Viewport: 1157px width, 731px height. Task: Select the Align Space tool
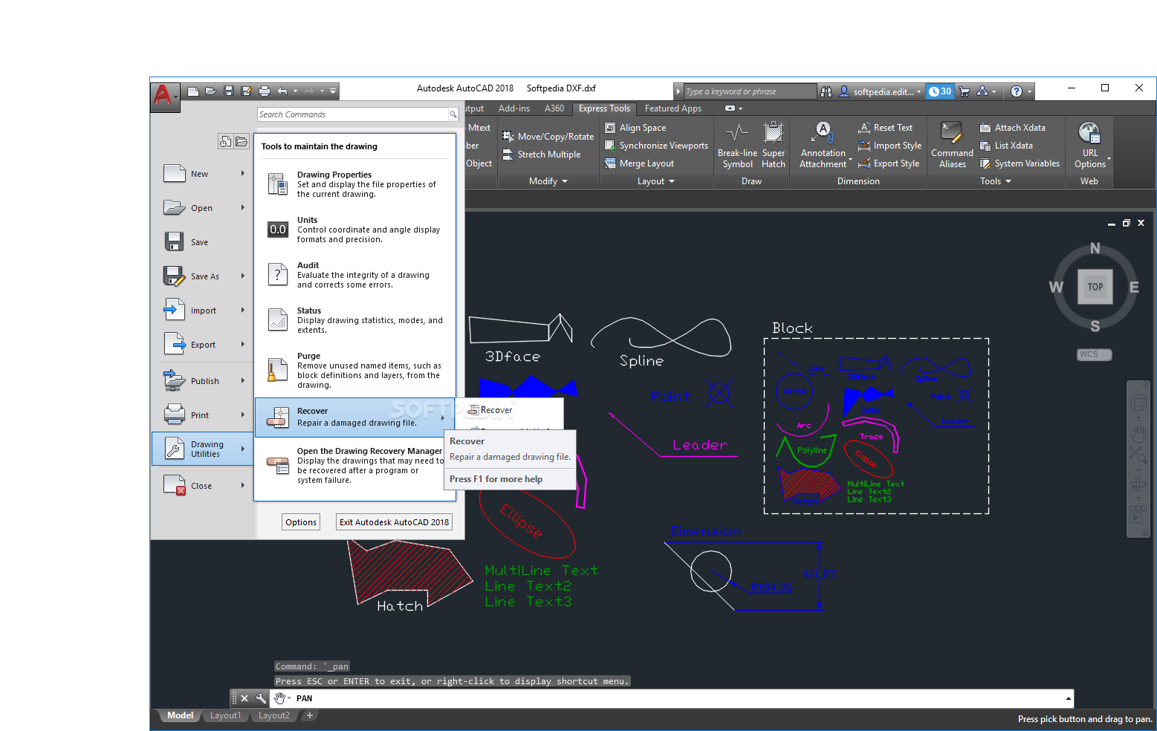635,128
